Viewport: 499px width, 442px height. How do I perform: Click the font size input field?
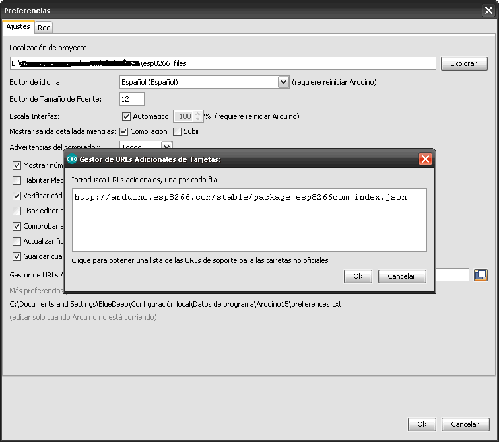point(132,99)
